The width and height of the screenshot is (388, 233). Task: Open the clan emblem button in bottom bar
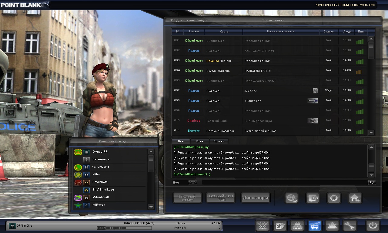tap(263, 226)
